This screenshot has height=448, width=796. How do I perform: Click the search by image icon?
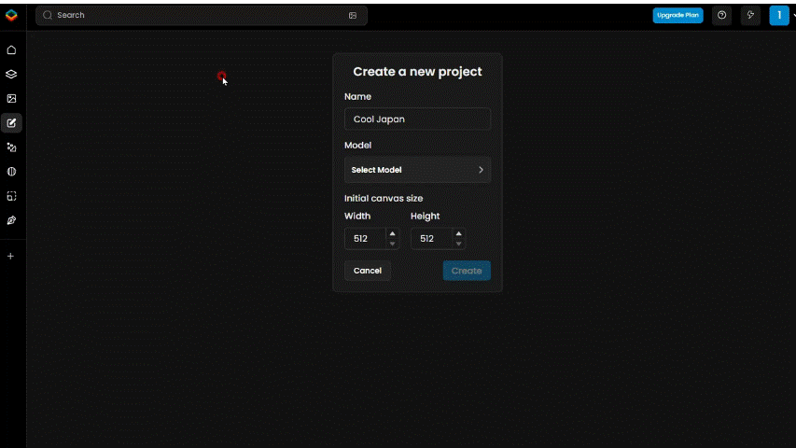(x=353, y=15)
